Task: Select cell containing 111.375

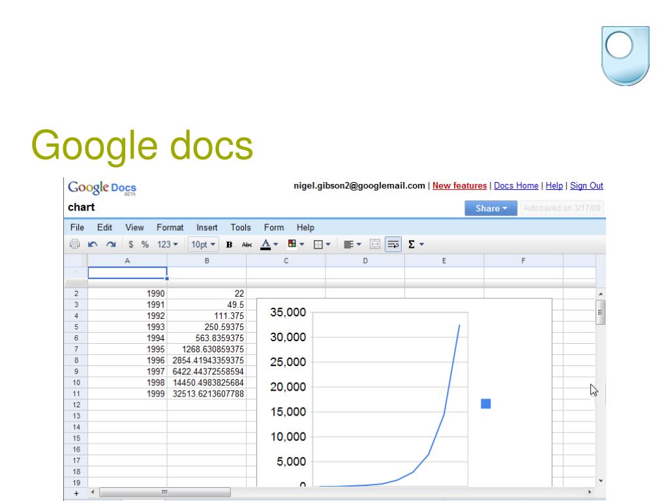Action: tap(207, 316)
